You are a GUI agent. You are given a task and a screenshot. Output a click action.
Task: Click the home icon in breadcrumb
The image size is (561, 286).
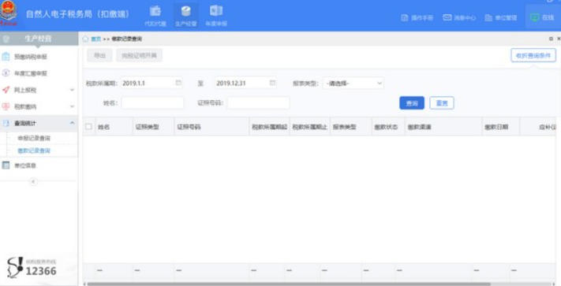point(85,39)
